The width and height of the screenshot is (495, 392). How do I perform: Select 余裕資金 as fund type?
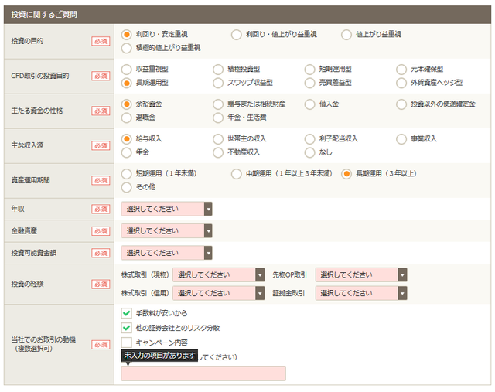click(x=126, y=104)
